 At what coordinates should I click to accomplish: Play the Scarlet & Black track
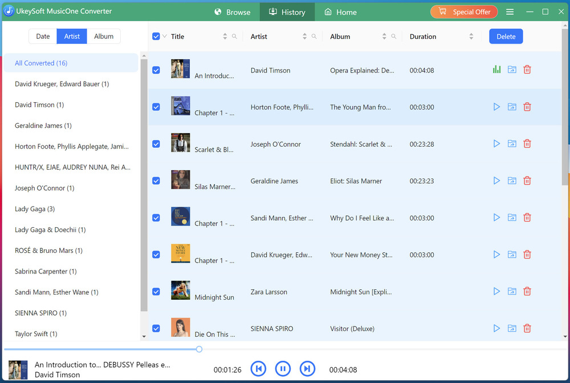496,144
